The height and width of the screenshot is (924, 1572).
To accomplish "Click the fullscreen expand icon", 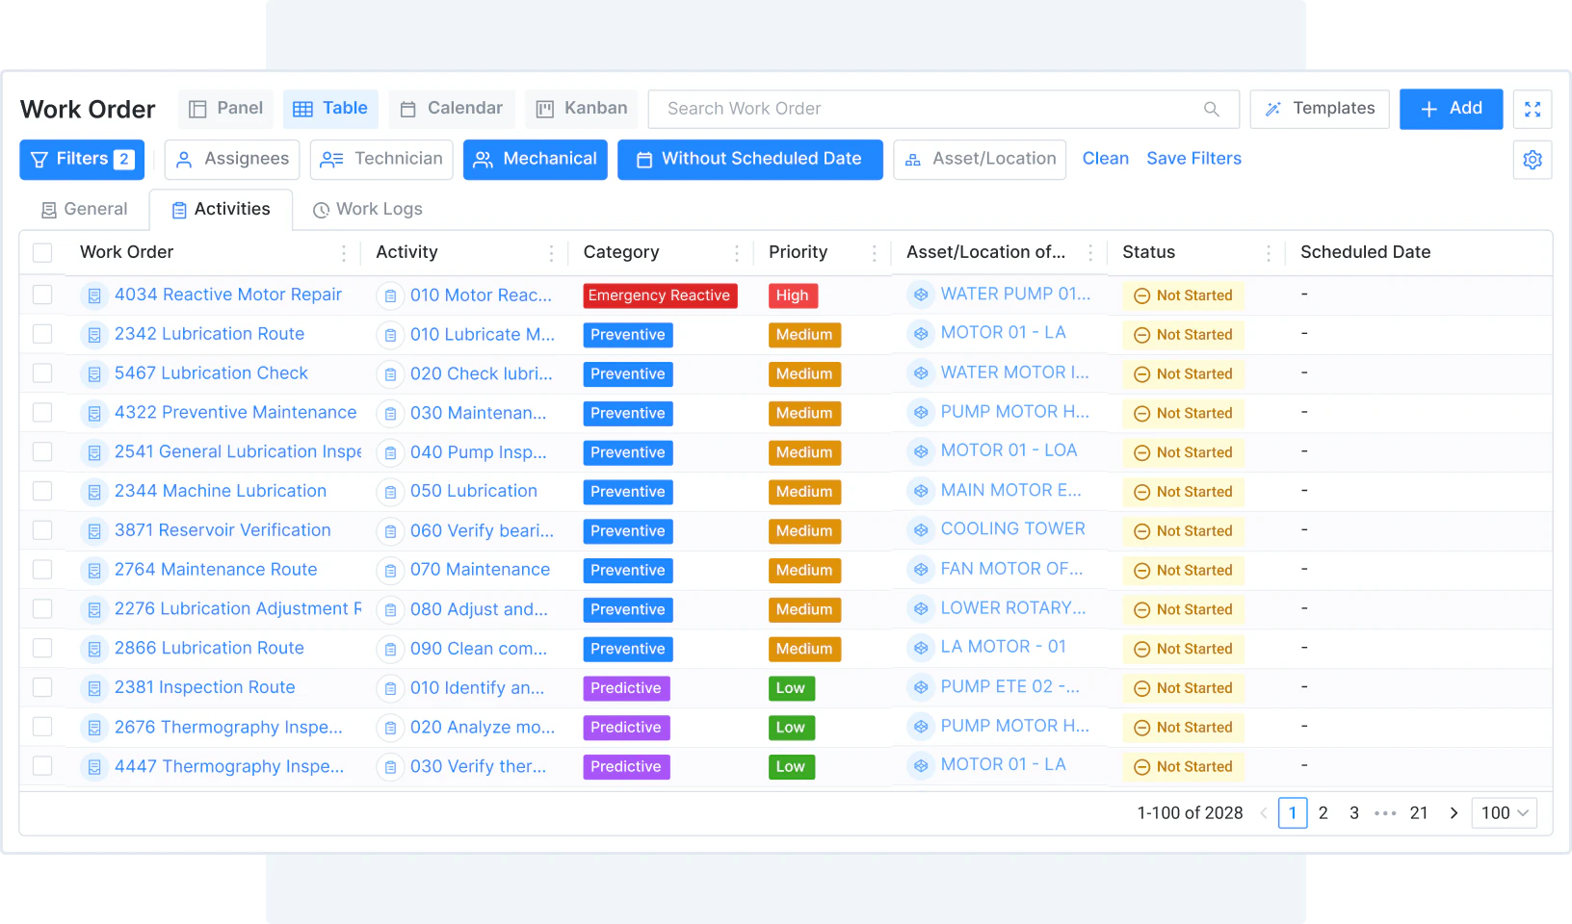I will (1533, 110).
